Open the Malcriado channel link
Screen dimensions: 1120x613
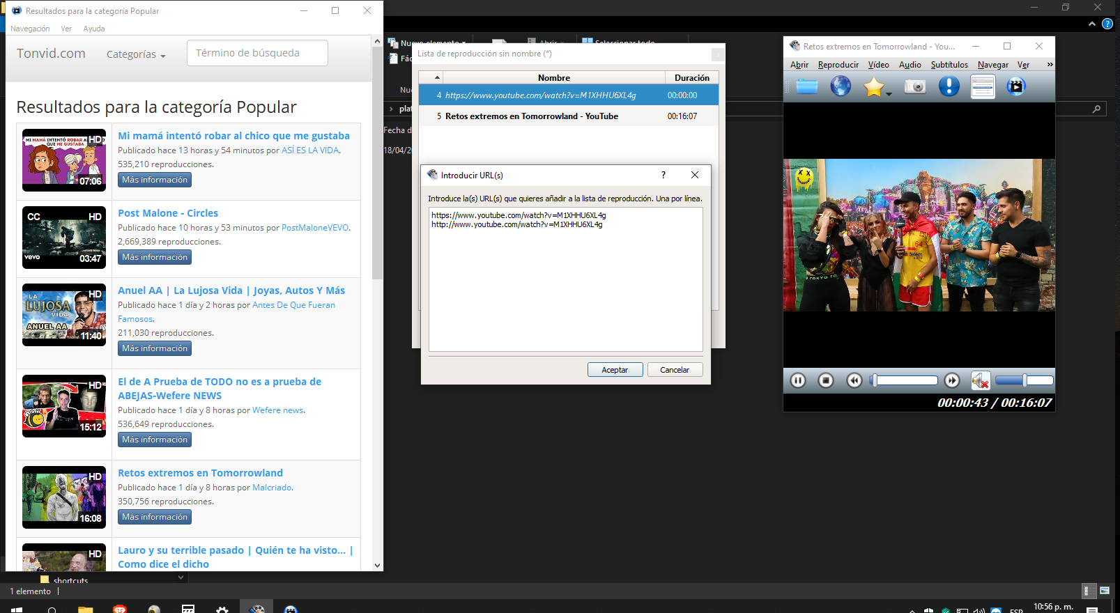click(272, 488)
